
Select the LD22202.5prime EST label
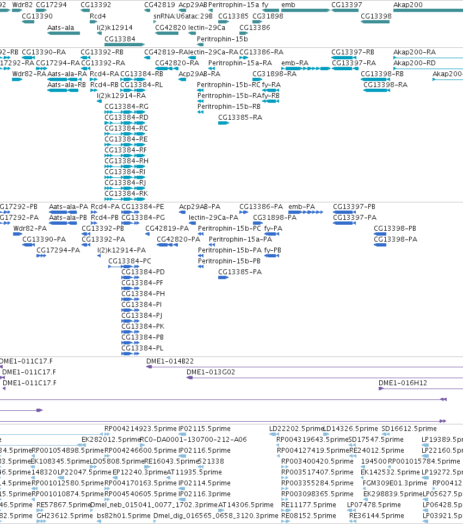pos(297,429)
